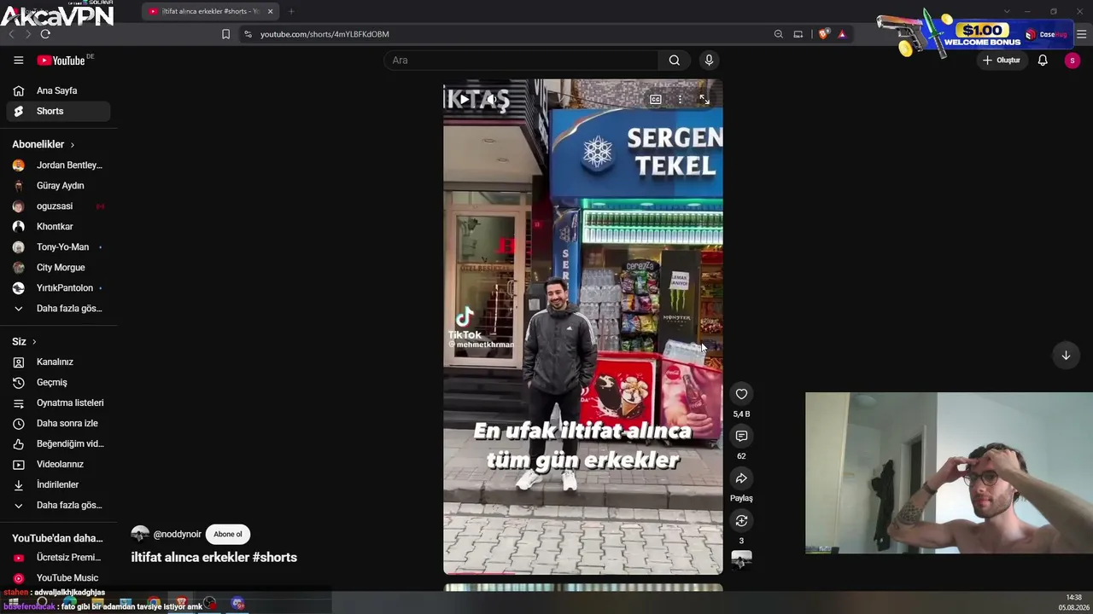Open the account avatar menu
The image size is (1093, 614).
pos(1073,61)
